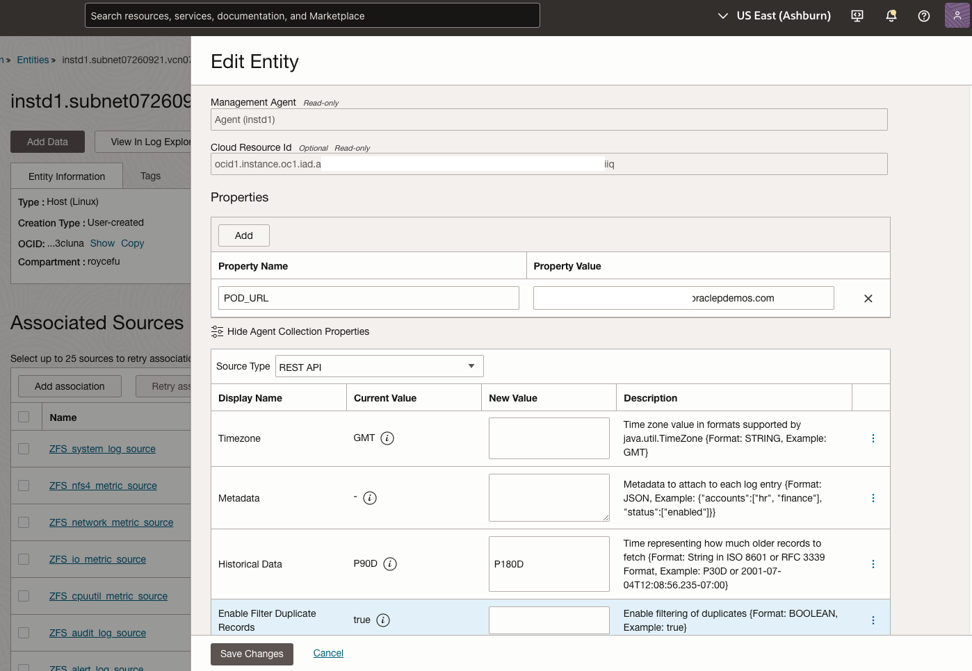
Task: Click the Cloud Shell console icon
Action: tap(857, 15)
